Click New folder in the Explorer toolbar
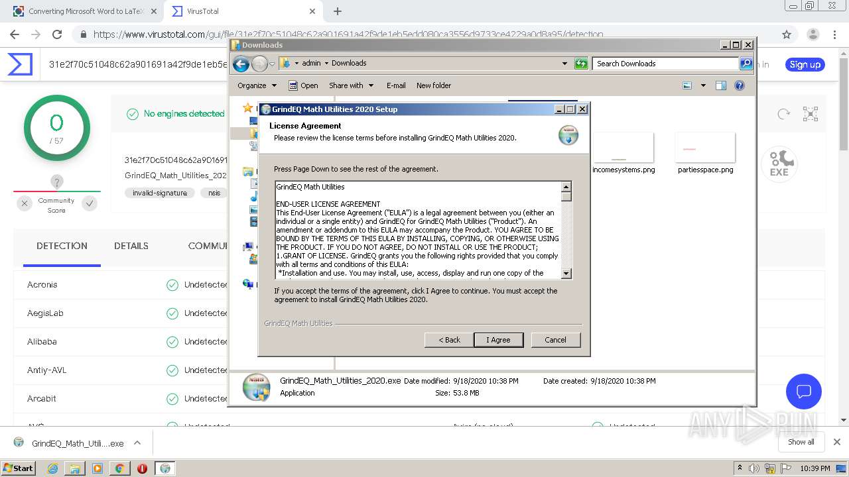This screenshot has height=477, width=849. (434, 85)
